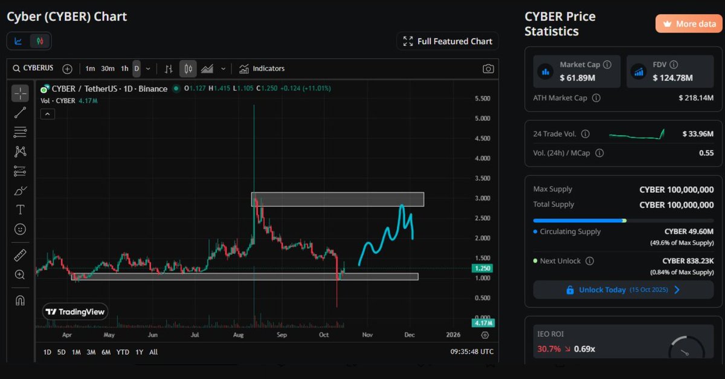Select the Ruler measure tool
The image size is (725, 379).
[20, 256]
